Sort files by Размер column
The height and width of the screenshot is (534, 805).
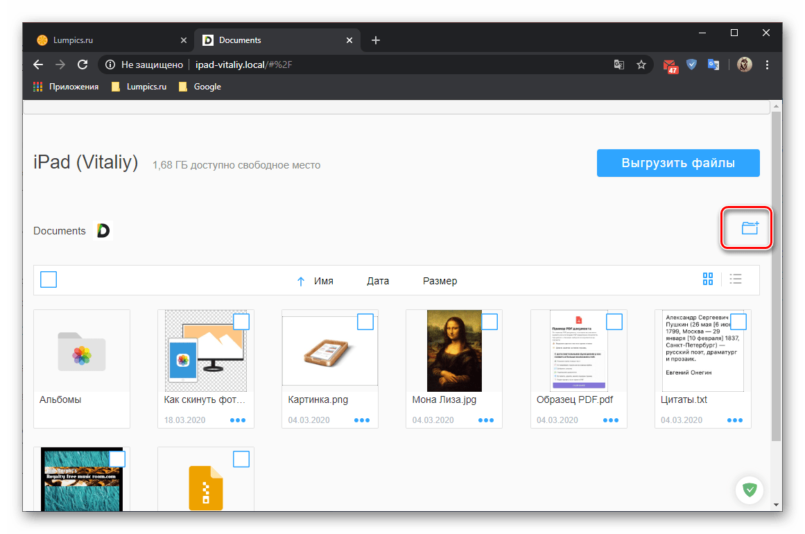440,281
